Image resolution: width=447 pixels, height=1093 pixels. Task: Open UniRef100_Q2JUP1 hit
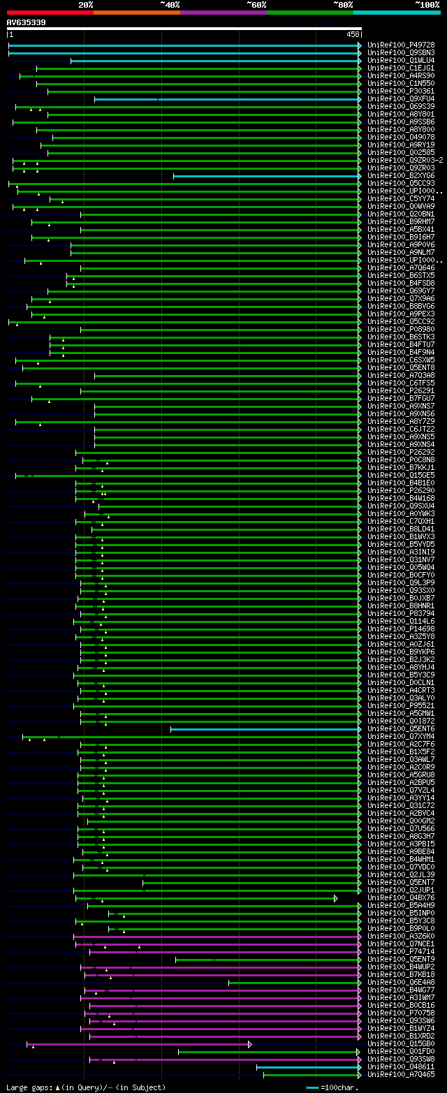pos(401,890)
